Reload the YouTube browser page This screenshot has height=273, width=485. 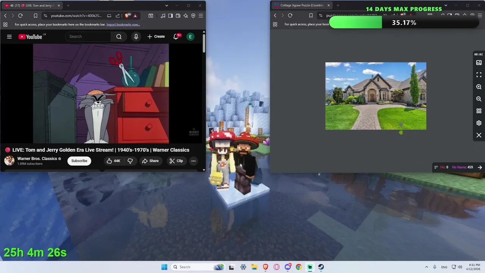pos(20,16)
